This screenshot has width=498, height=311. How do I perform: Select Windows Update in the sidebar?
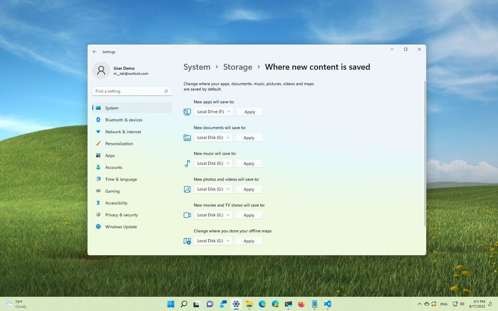coord(120,226)
